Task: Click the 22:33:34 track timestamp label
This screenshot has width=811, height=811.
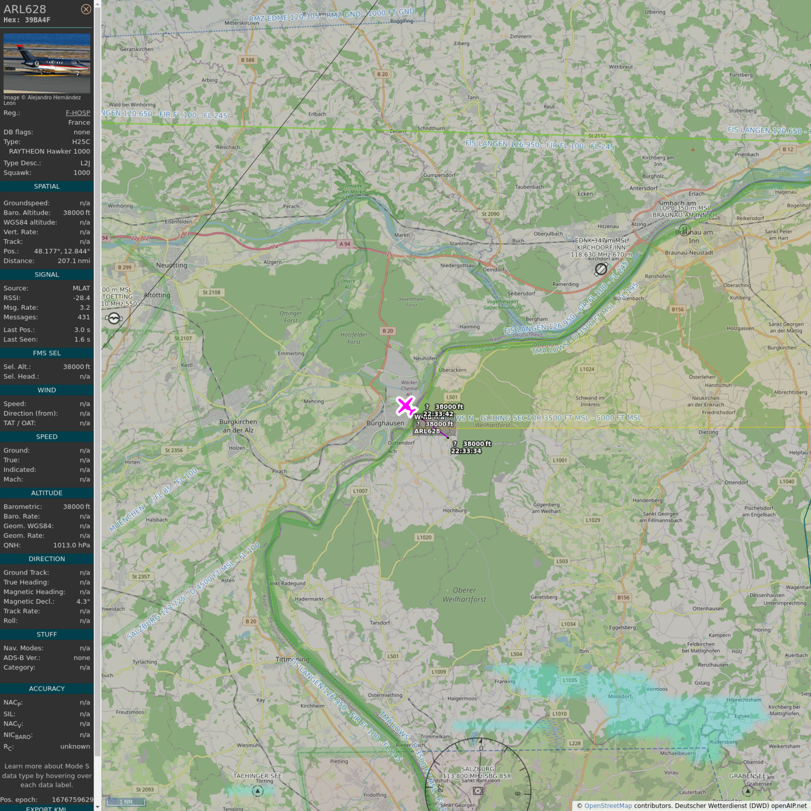Action: 466,451
